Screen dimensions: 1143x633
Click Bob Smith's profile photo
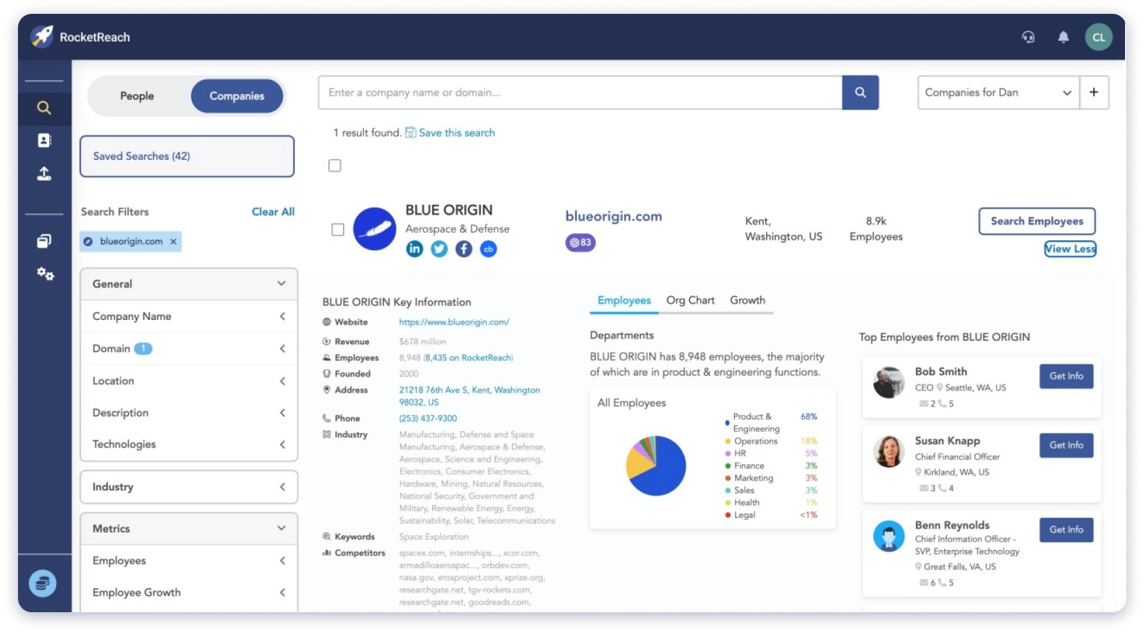(889, 382)
